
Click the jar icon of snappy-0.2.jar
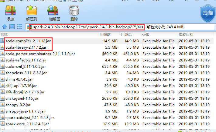tap(2, 105)
